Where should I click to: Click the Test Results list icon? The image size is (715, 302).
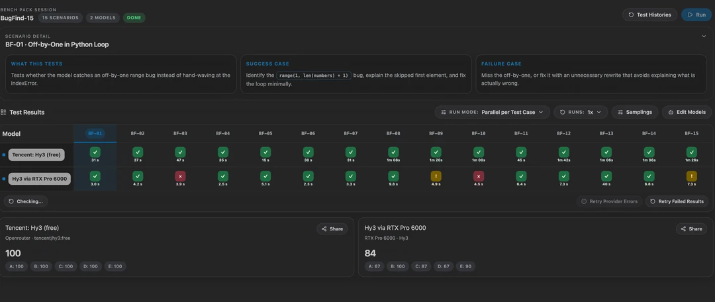(x=4, y=112)
